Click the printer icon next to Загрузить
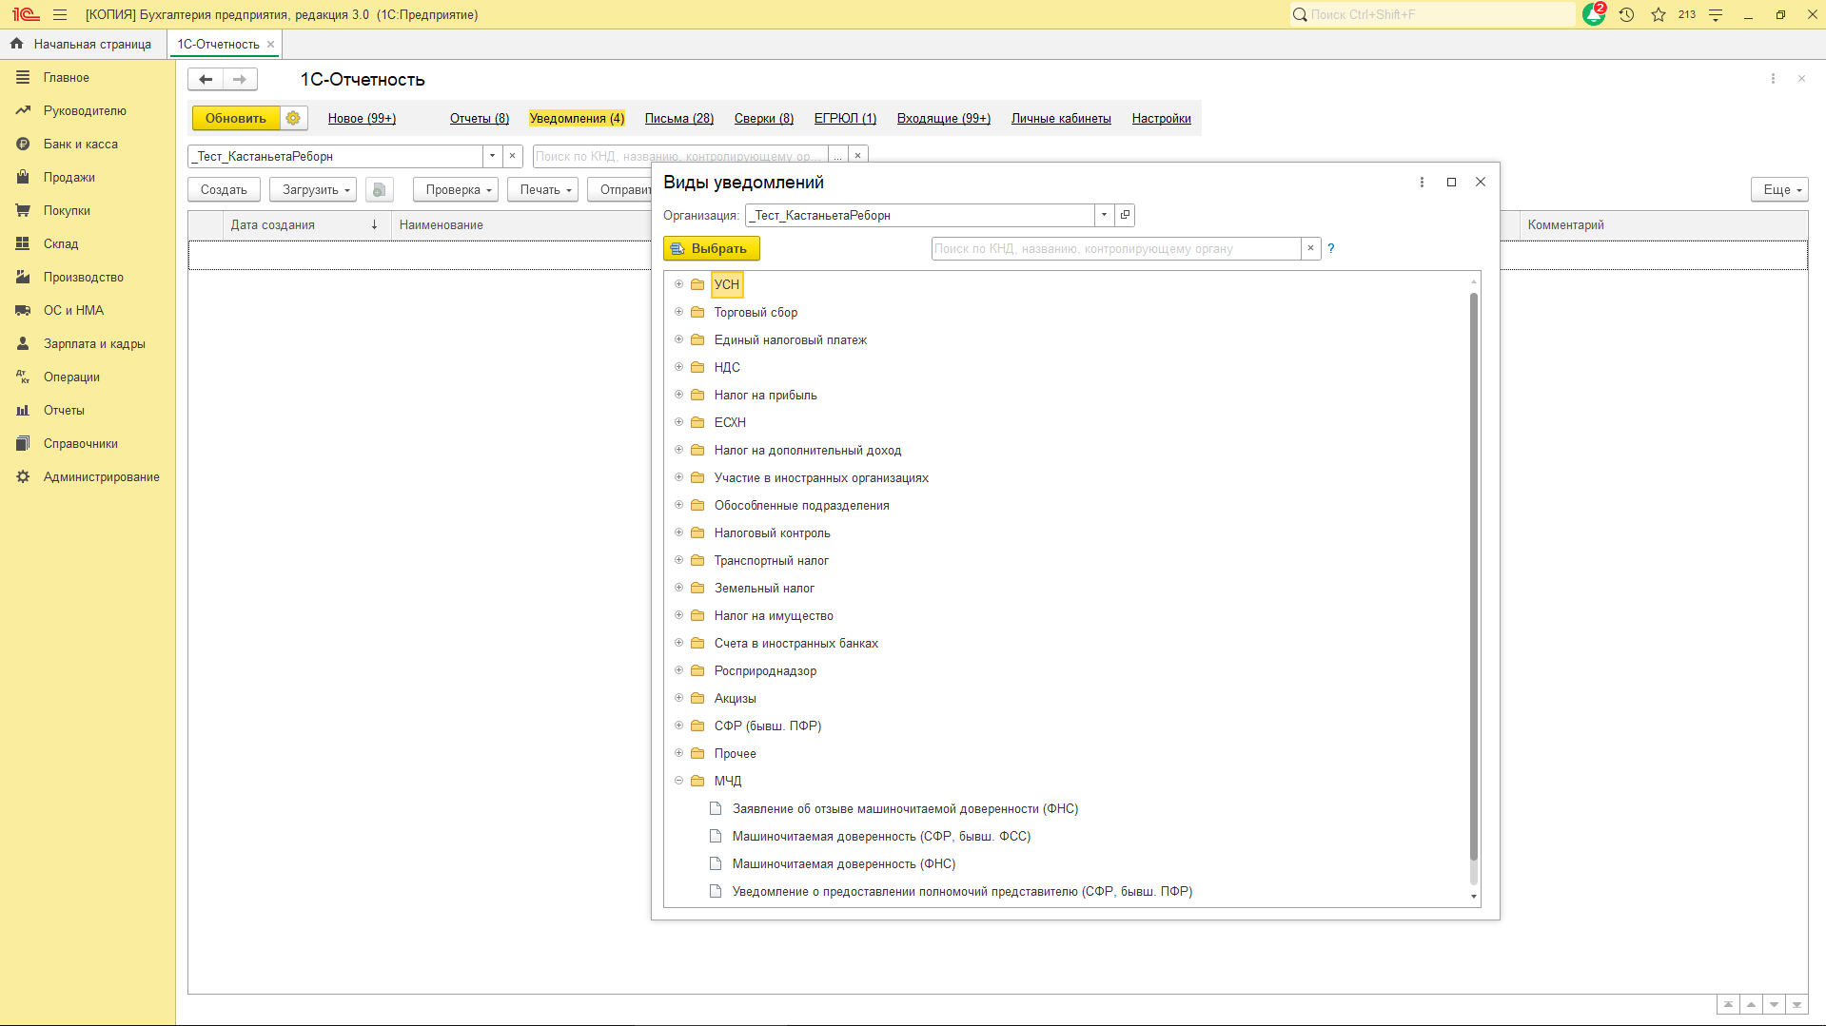Viewport: 1826px width, 1026px height. tap(379, 190)
